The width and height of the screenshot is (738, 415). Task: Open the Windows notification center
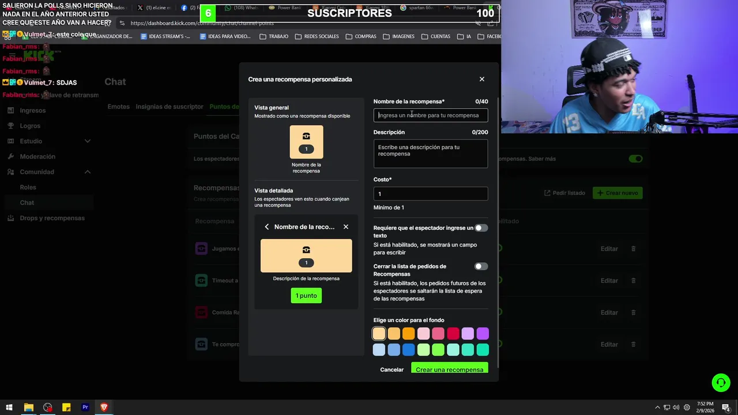coord(727,408)
